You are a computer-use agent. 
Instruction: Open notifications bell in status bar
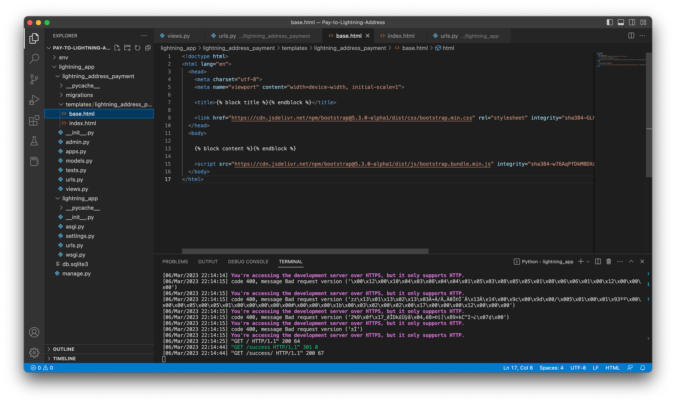[643, 368]
